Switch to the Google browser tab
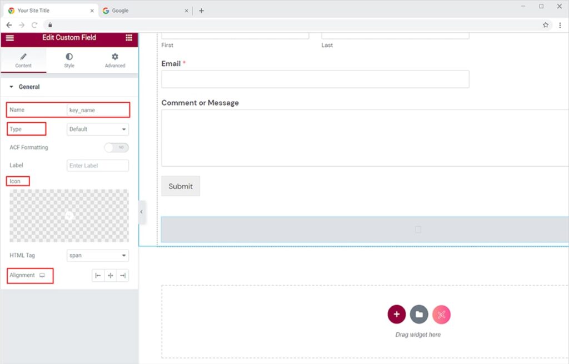The height and width of the screenshot is (364, 569). [x=145, y=11]
